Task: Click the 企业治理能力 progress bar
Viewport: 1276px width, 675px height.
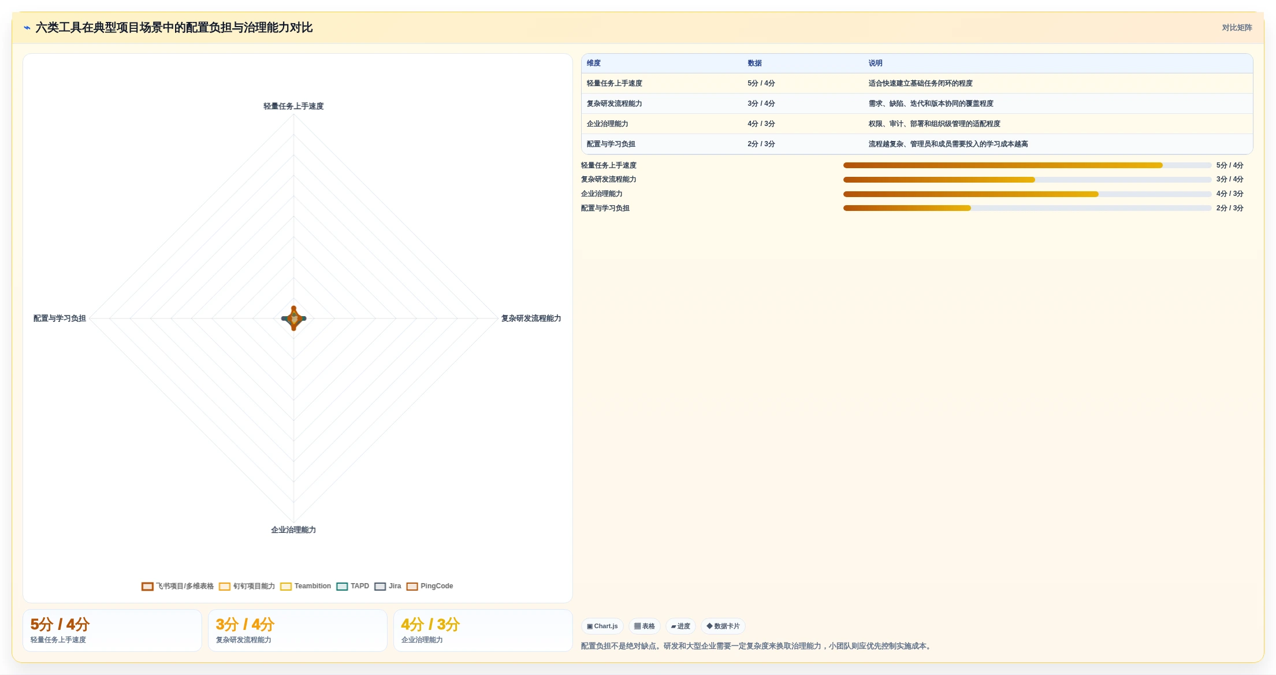Action: (x=1027, y=194)
